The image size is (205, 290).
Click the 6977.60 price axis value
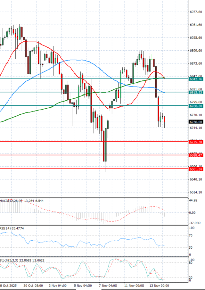point(196,12)
